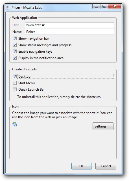129x181 pixels.
Task: Click the Quick Launch Bar label
Action: tap(32, 90)
